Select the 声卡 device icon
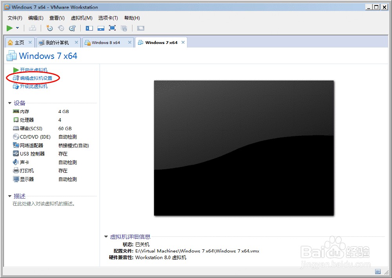The image size is (392, 278). 16,162
